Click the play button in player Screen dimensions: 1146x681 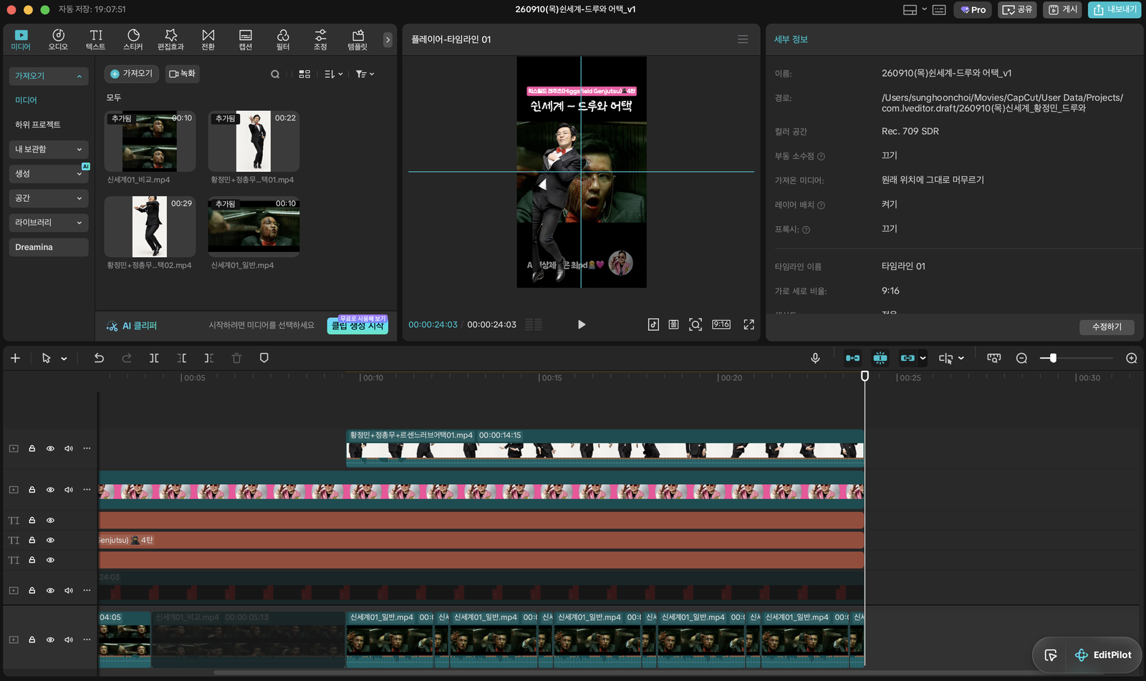pos(582,324)
